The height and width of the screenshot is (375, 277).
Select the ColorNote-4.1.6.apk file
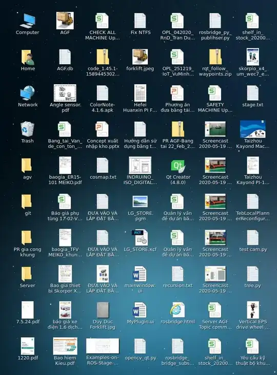[x=103, y=93]
